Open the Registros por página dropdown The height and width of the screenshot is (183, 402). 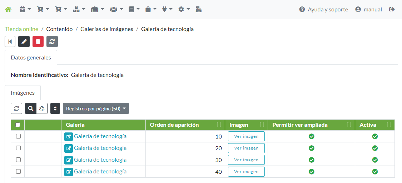[96, 109]
